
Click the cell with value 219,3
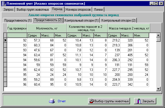pos(114,45)
